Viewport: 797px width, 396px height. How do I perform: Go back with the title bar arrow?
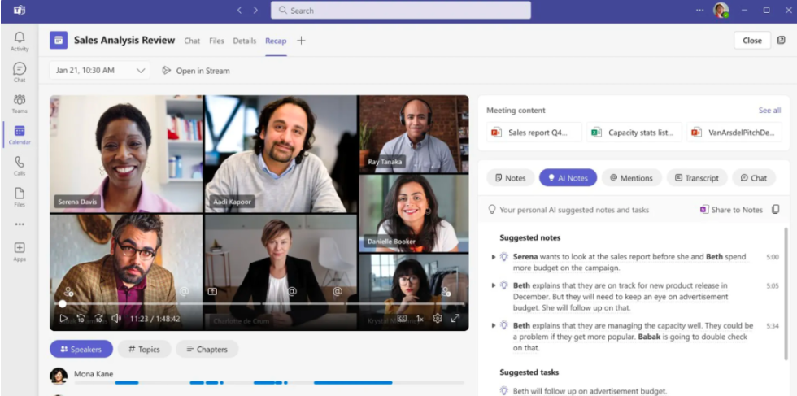239,11
